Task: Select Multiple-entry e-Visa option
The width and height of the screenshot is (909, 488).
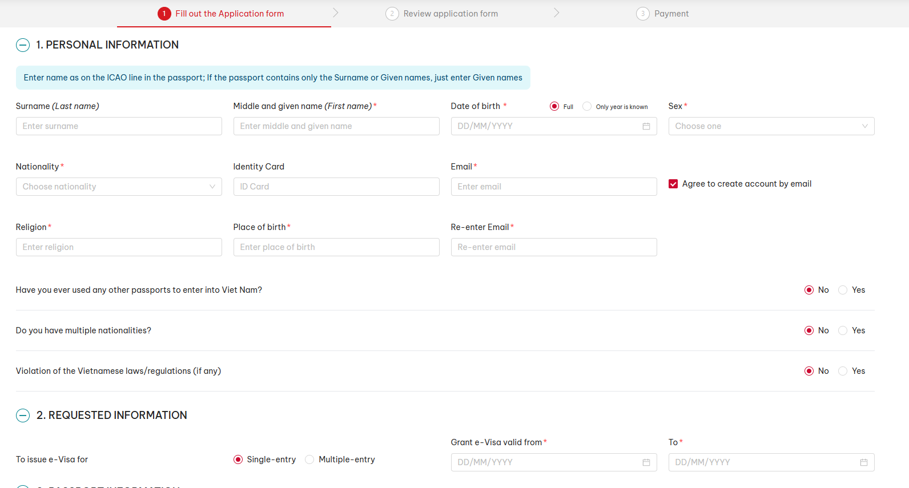Action: point(309,459)
